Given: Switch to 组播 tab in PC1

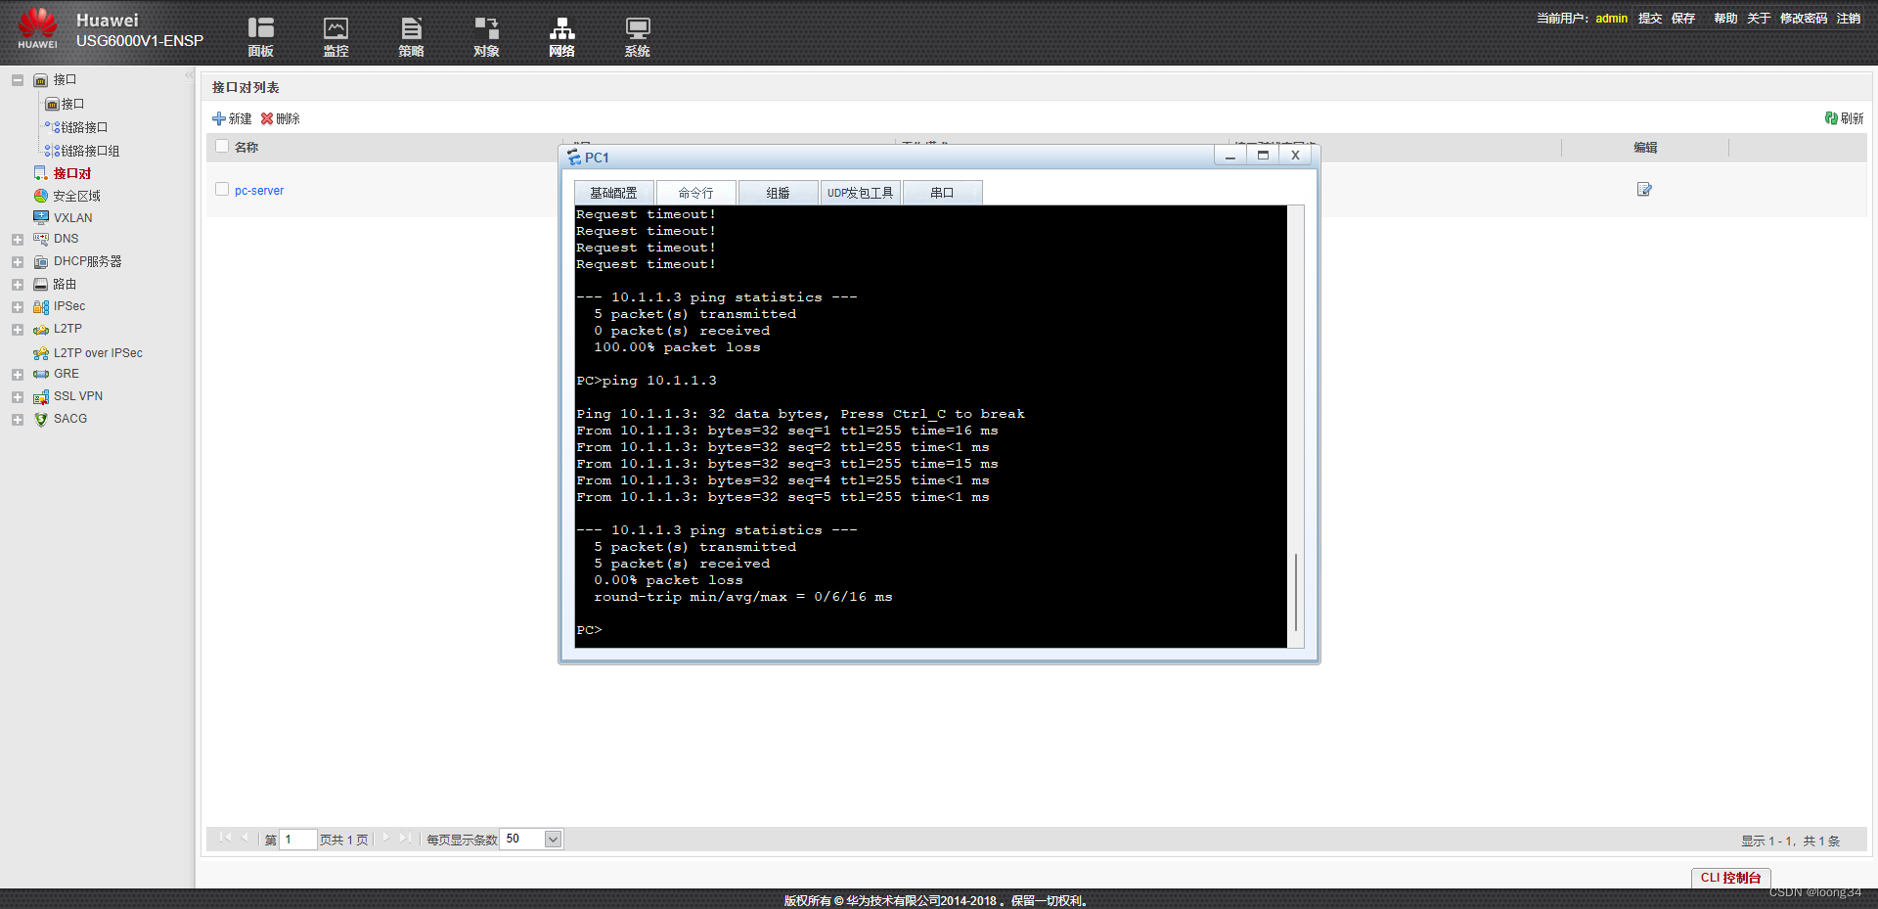Looking at the screenshot, I should 778,193.
